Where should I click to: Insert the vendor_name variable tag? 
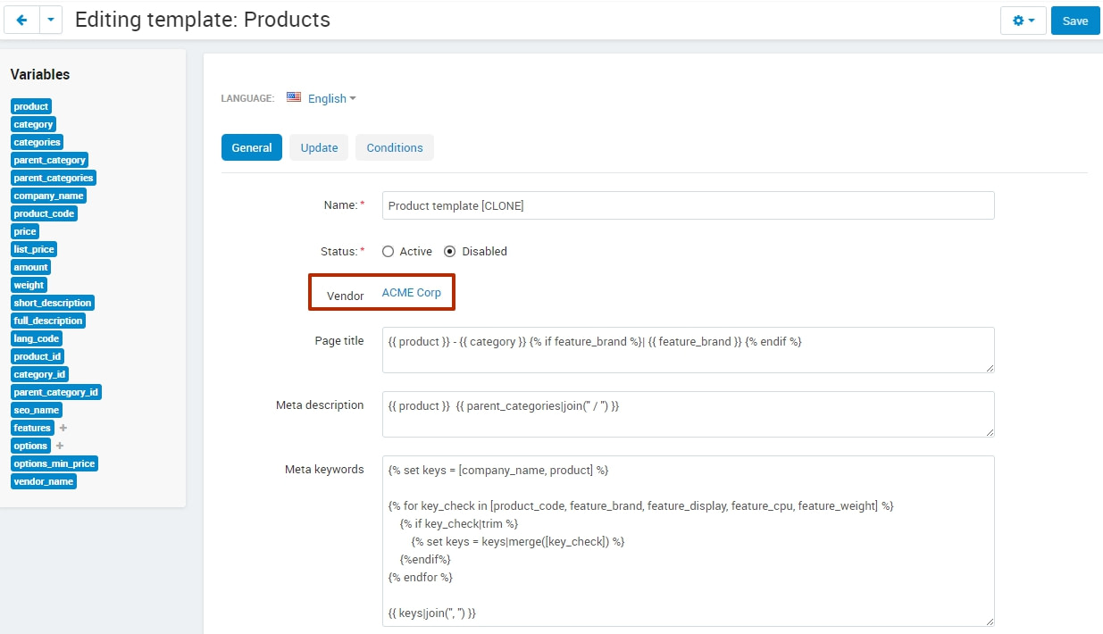[44, 481]
